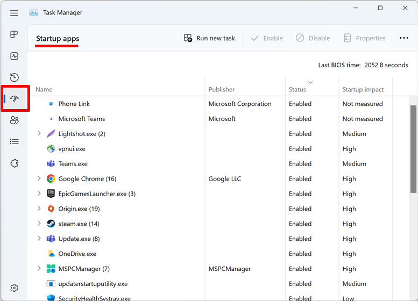Image resolution: width=418 pixels, height=301 pixels.
Task: Expand the Lightshot.exe group
Action: point(39,134)
